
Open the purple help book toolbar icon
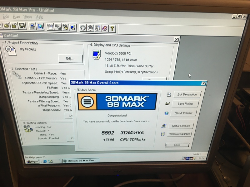(x=105, y=29)
